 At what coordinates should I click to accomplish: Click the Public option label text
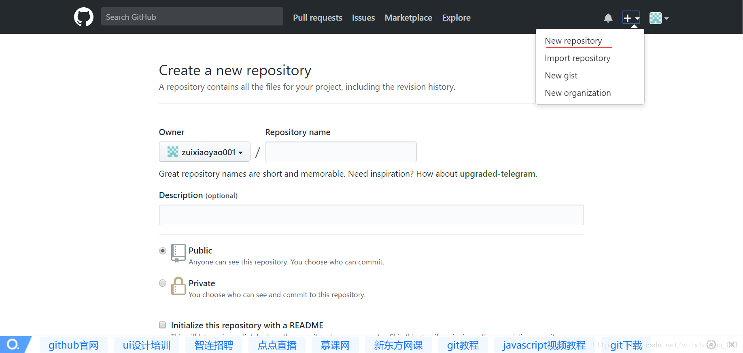tap(200, 250)
